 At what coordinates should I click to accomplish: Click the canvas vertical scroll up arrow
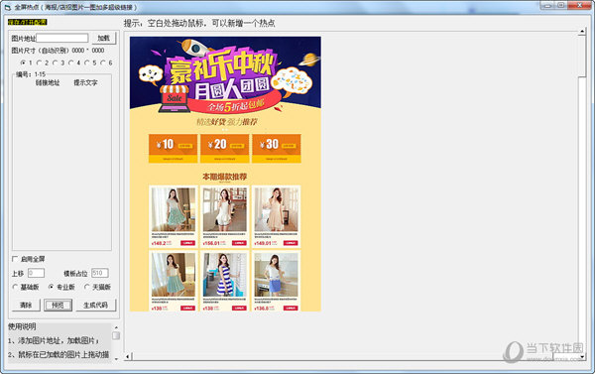tap(582, 32)
